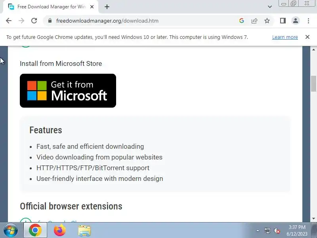Open the network status tray icon

pyautogui.click(x=267, y=230)
